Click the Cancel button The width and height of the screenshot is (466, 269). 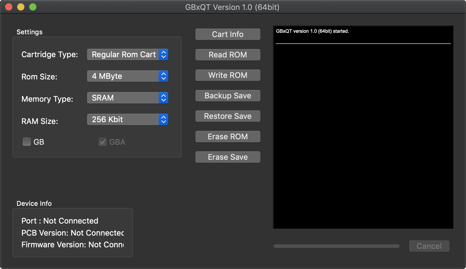pyautogui.click(x=429, y=246)
